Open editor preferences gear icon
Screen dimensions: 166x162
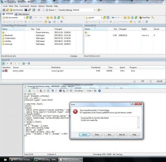click(95, 91)
